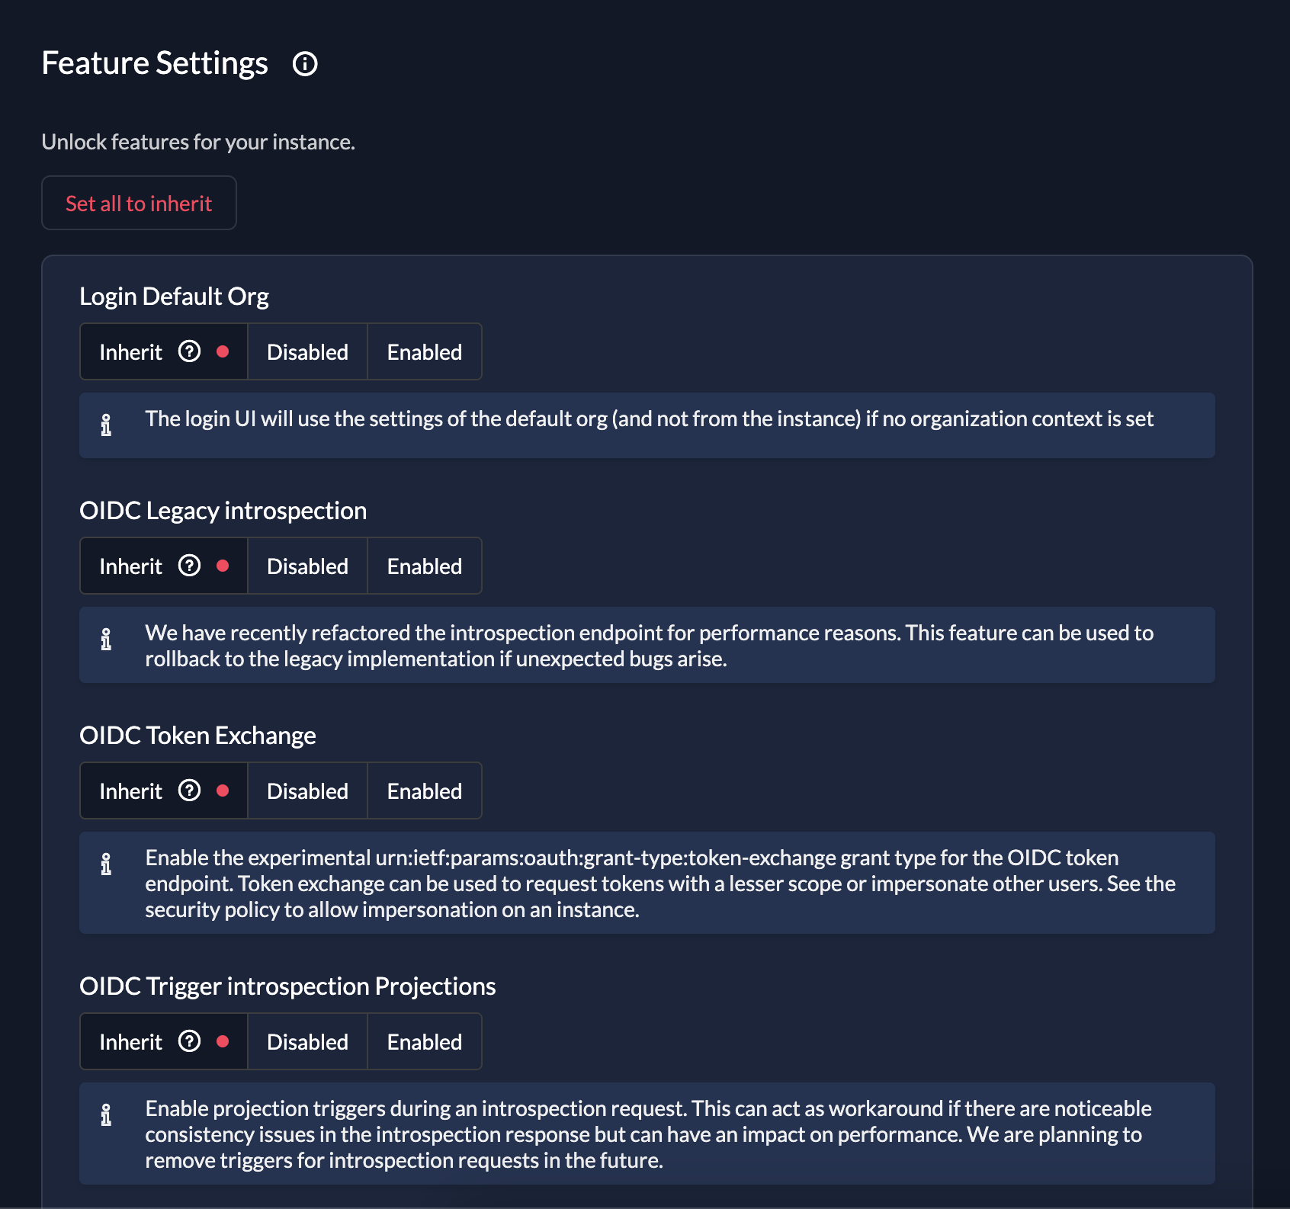Click the question mark in OIDC Trigger introspection Inherit
The height and width of the screenshot is (1209, 1290).
[x=190, y=1041]
